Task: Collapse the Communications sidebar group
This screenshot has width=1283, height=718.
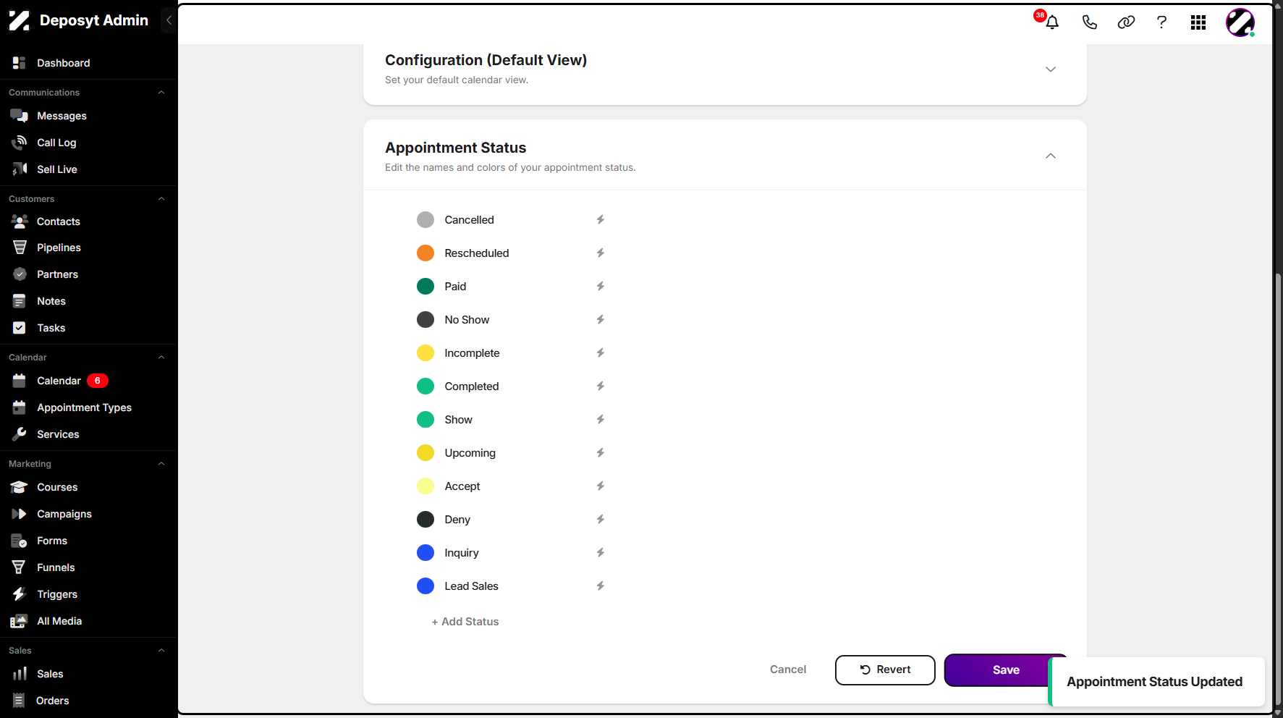Action: click(161, 93)
